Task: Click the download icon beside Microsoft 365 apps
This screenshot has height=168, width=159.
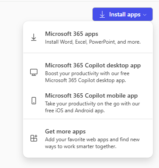Action: (34, 37)
